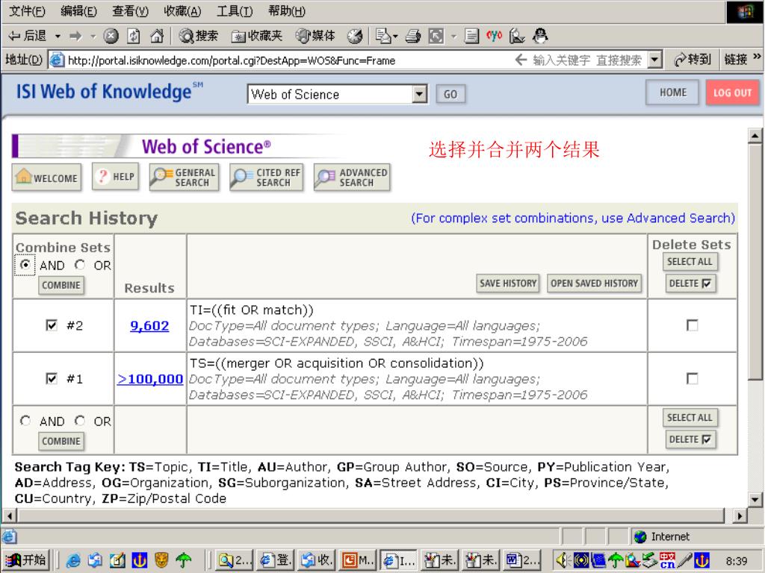Image resolution: width=765 pixels, height=573 pixels.
Task: Select the OR radio below the #1 row
Action: [80, 421]
